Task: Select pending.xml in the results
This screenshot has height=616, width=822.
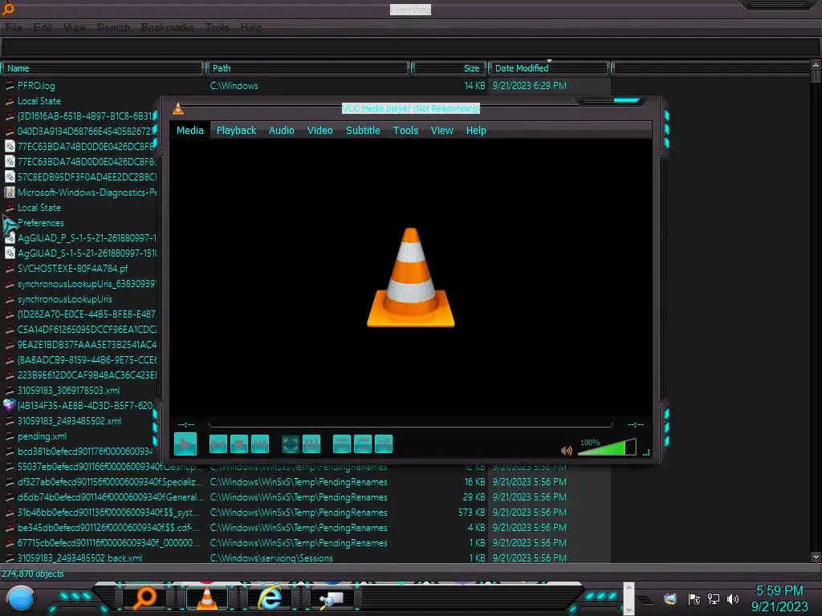Action: (x=42, y=436)
